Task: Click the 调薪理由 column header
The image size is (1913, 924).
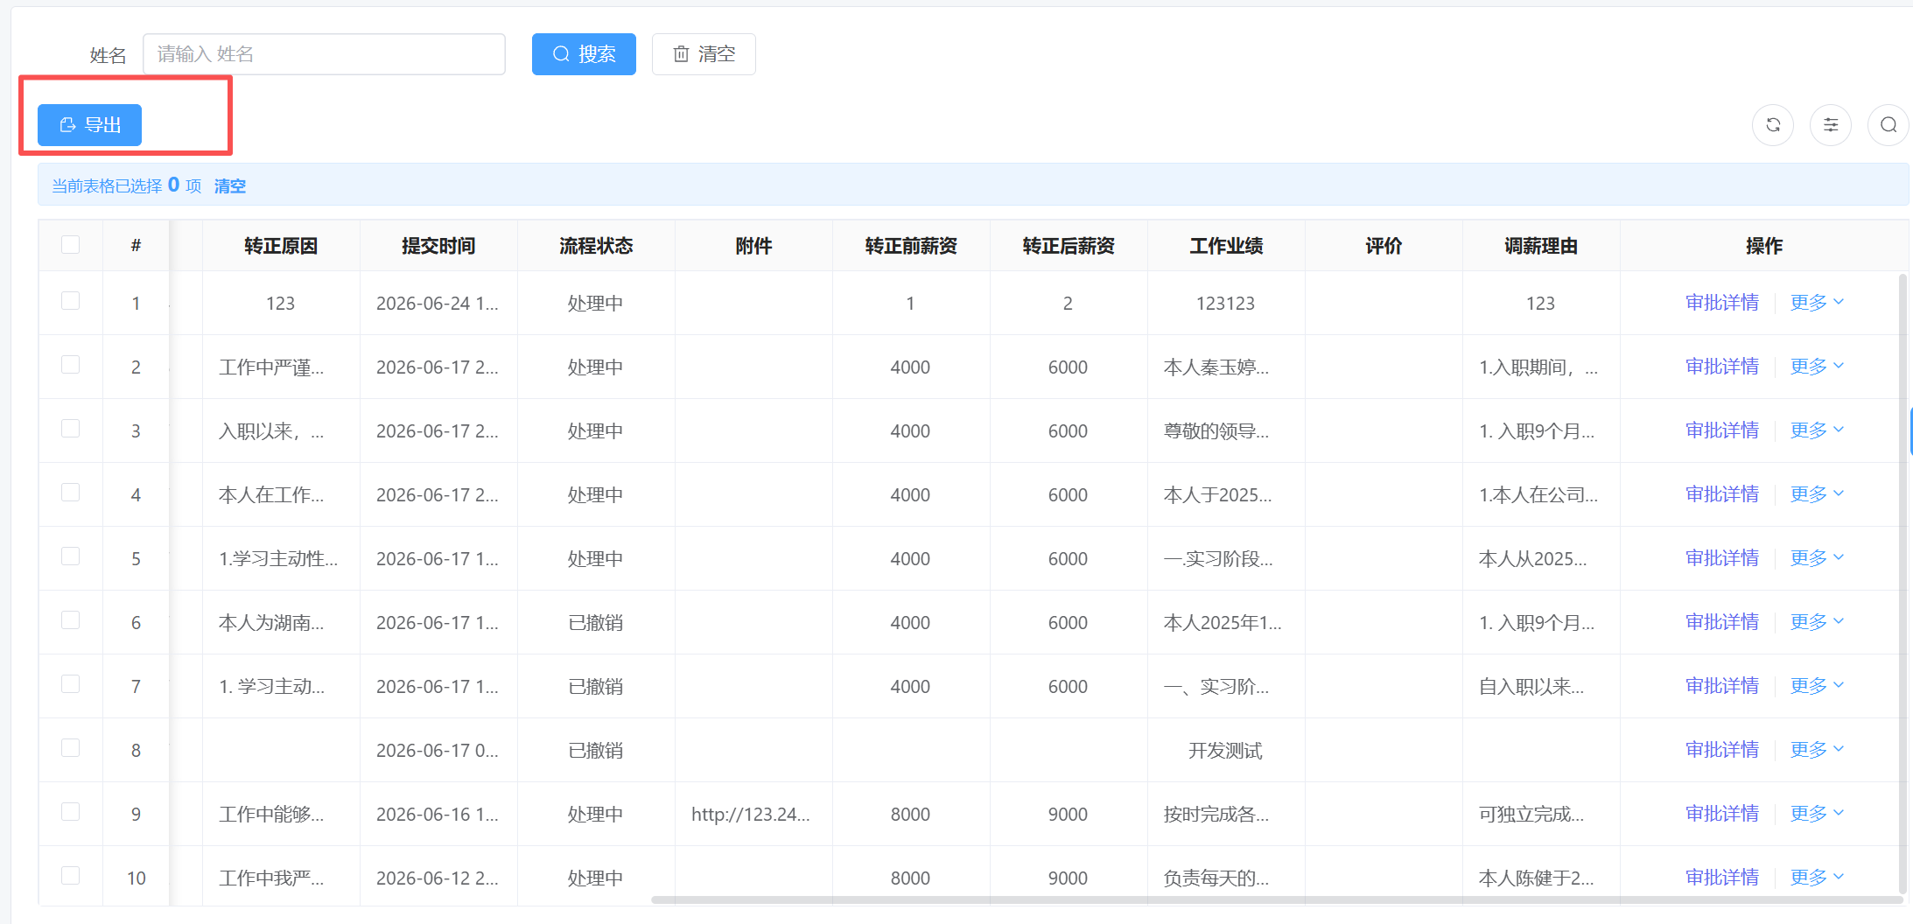Action: (1541, 246)
